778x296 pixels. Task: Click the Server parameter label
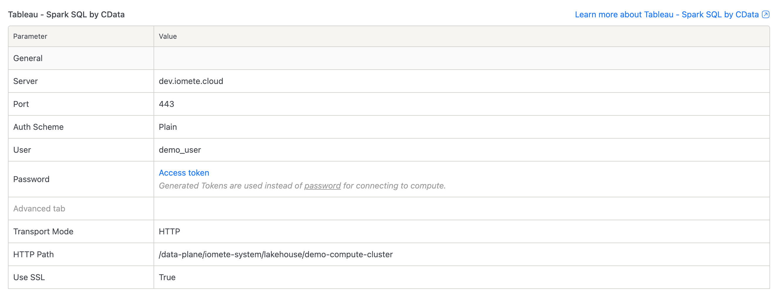[x=25, y=81]
